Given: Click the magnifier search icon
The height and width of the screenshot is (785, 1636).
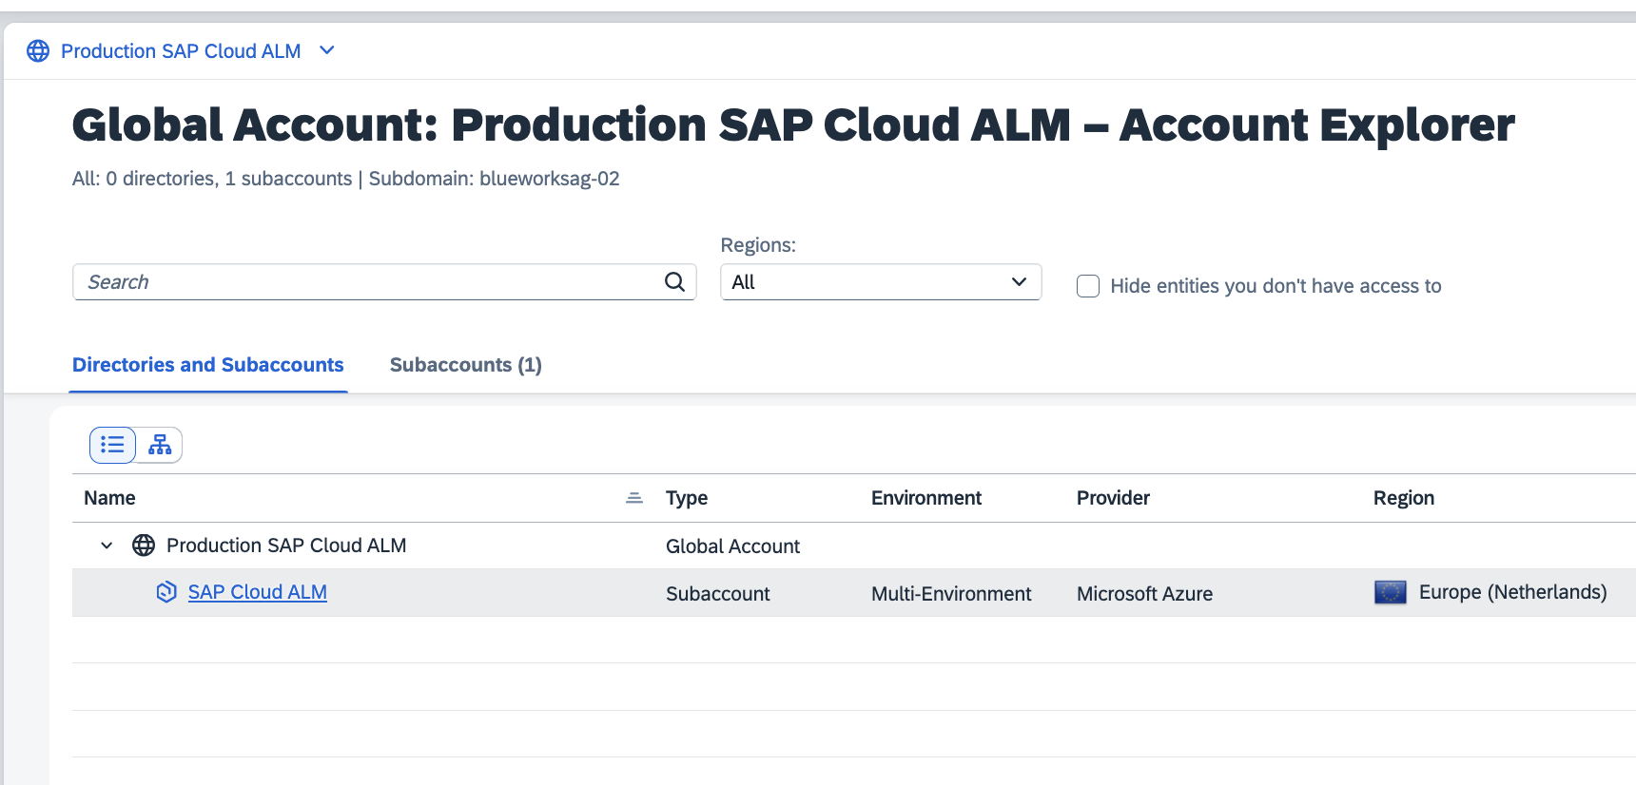Looking at the screenshot, I should tap(674, 282).
